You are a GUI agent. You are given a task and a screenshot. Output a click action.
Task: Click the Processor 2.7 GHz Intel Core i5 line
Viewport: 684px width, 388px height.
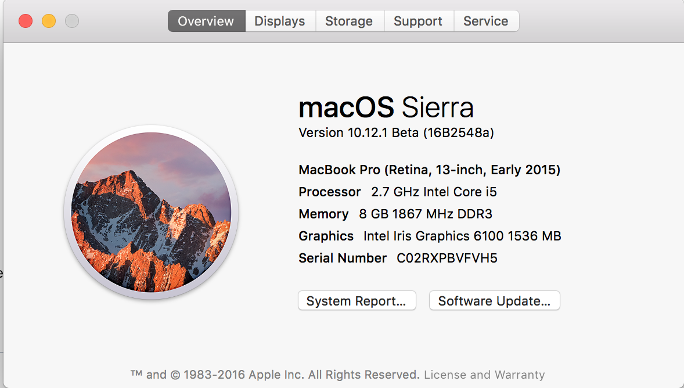[x=398, y=192]
